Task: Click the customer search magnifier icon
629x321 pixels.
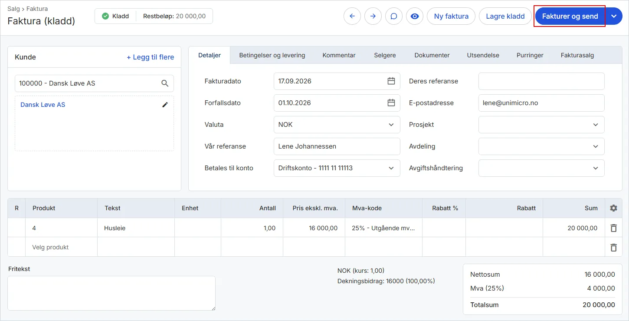Action: pyautogui.click(x=165, y=83)
